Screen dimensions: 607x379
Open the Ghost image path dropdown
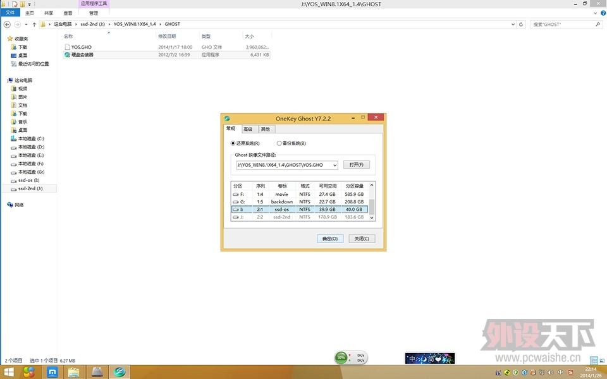(334, 165)
